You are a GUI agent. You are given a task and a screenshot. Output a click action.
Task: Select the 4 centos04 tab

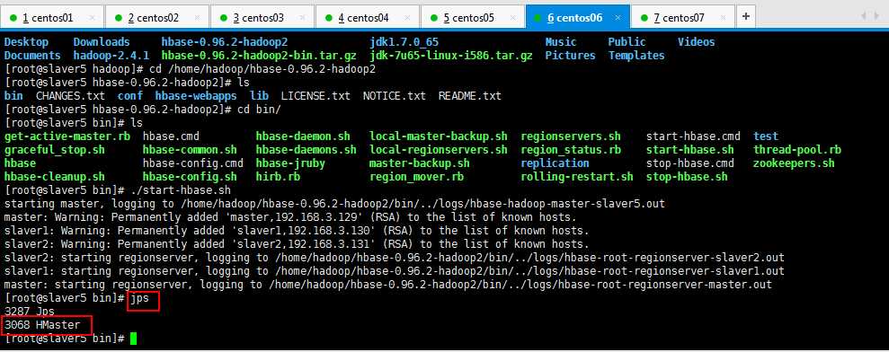click(x=368, y=17)
